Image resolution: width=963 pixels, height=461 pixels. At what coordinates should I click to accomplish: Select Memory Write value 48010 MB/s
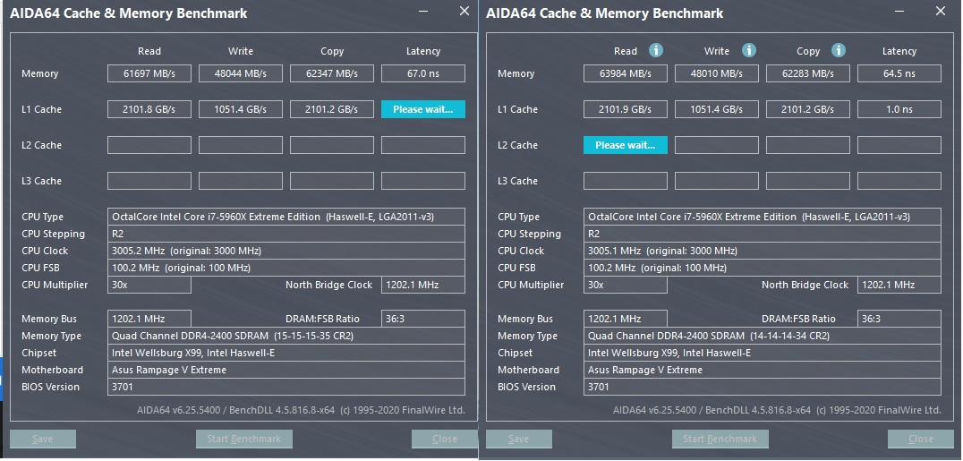[717, 73]
